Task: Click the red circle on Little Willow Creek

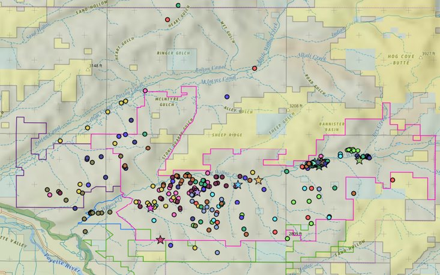Action: tap(255, 68)
